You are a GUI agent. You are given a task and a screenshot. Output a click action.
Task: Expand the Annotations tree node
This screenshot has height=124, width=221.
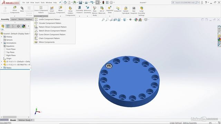coord(1,43)
